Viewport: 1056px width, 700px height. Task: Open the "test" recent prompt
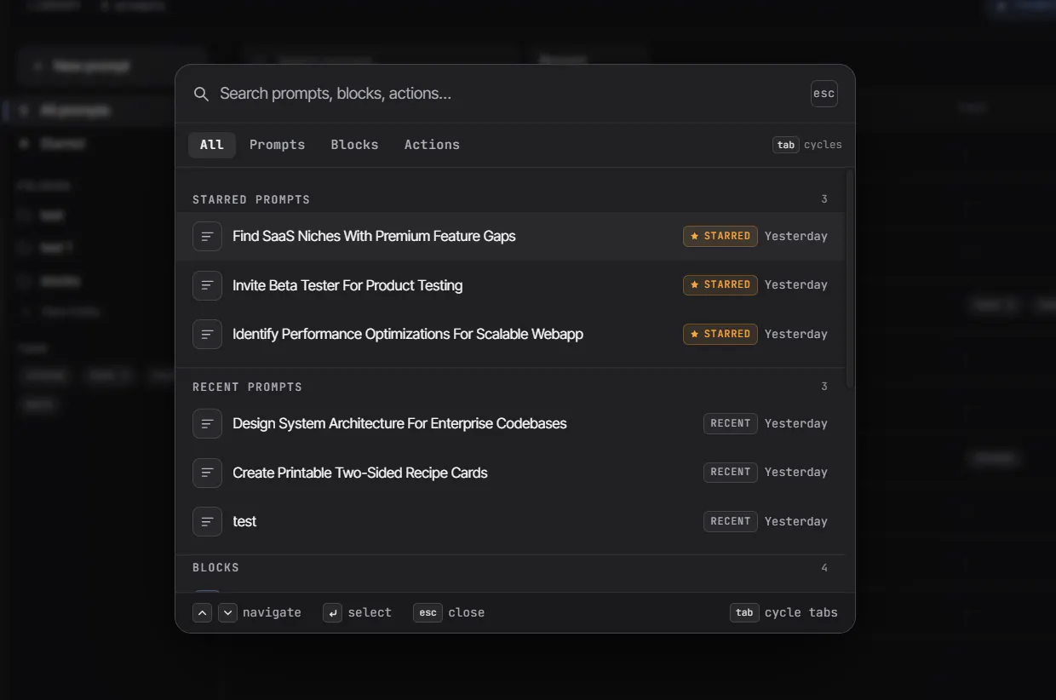510,521
